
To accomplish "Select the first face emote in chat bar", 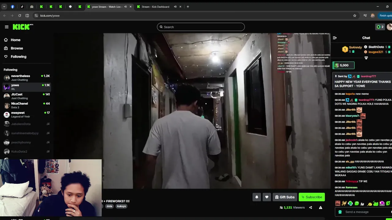I will (x=337, y=204).
